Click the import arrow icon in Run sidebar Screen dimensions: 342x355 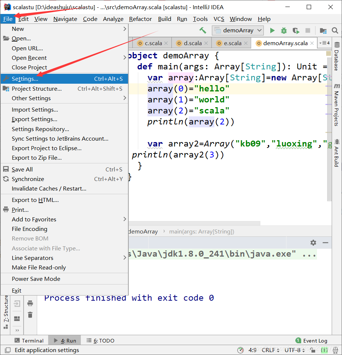(17, 303)
